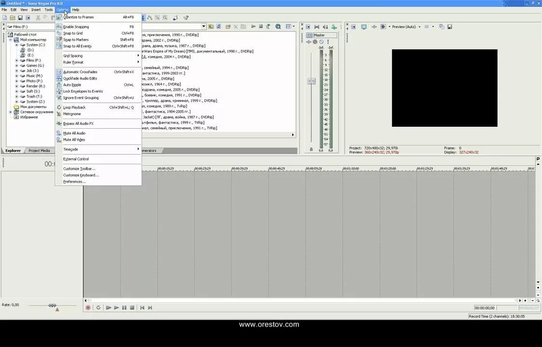Click the Metronome menu entry

[x=98, y=114]
